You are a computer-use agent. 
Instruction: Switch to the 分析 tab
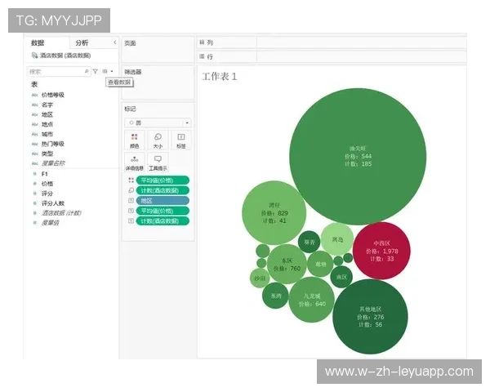pyautogui.click(x=82, y=42)
